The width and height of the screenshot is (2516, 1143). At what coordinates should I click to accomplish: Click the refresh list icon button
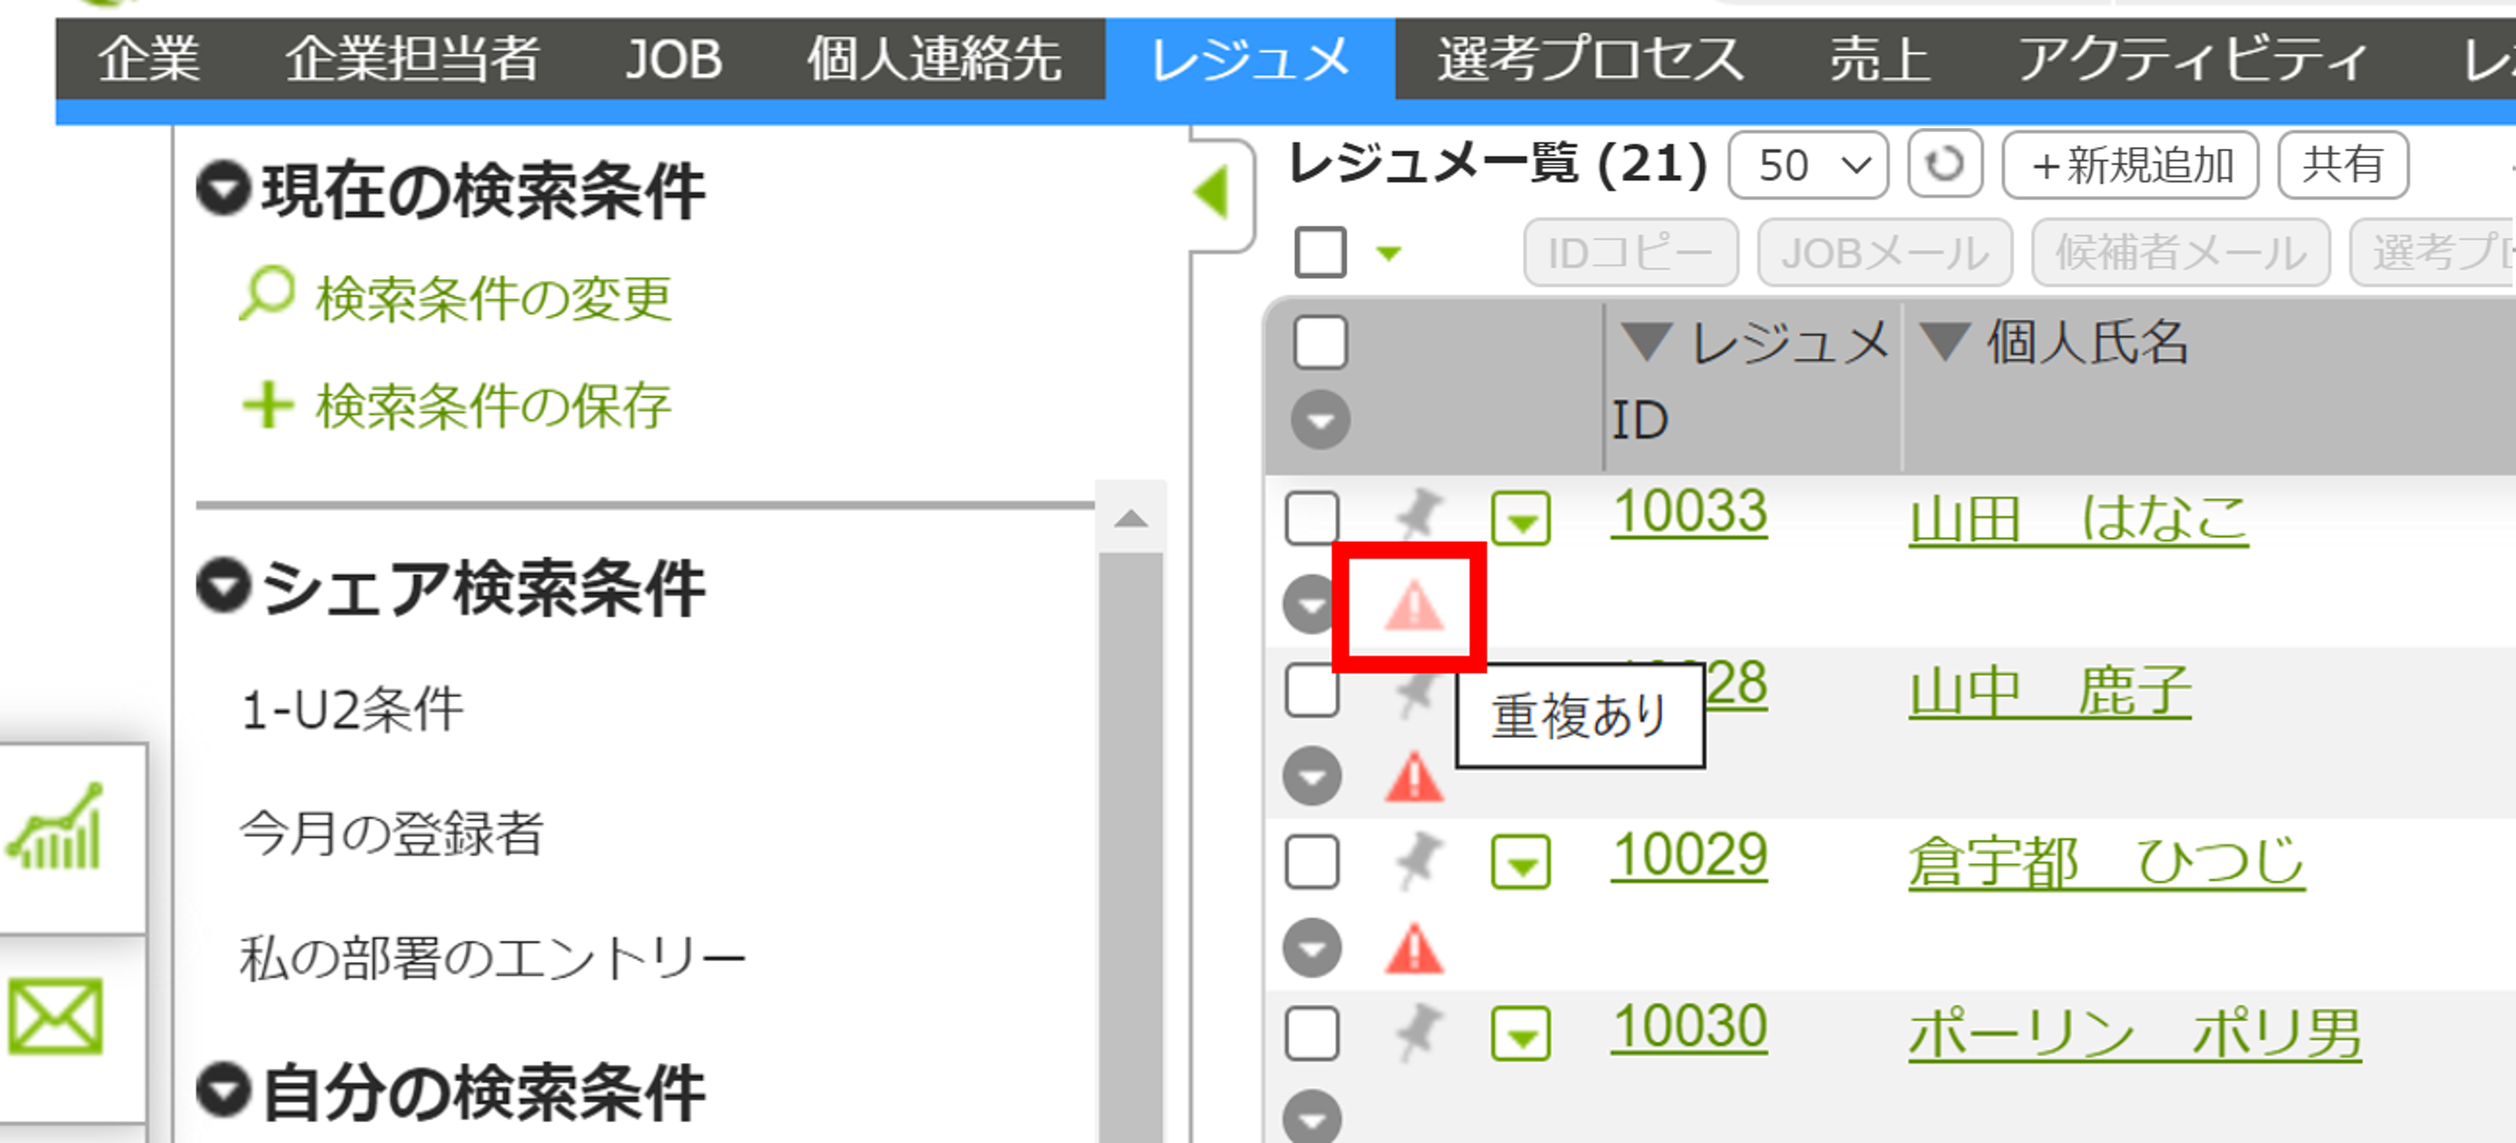[x=1945, y=164]
